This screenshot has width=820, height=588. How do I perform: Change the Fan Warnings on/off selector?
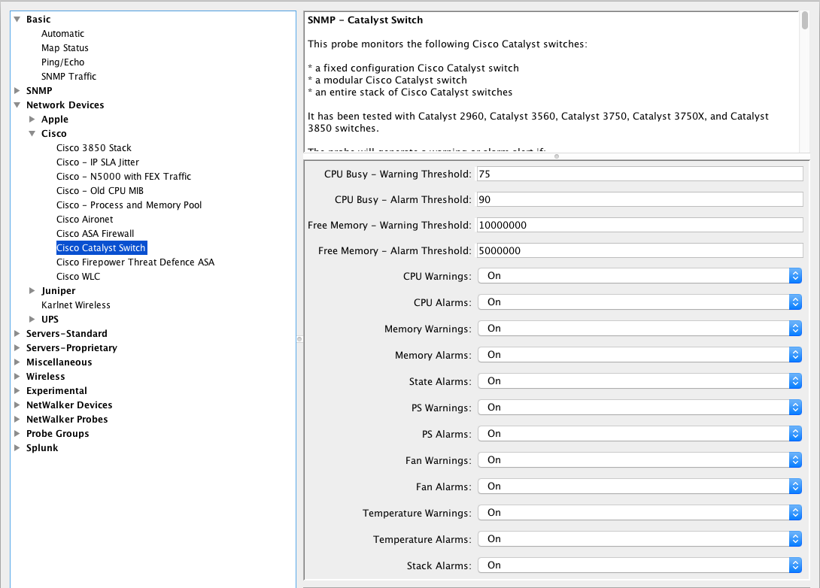(640, 460)
